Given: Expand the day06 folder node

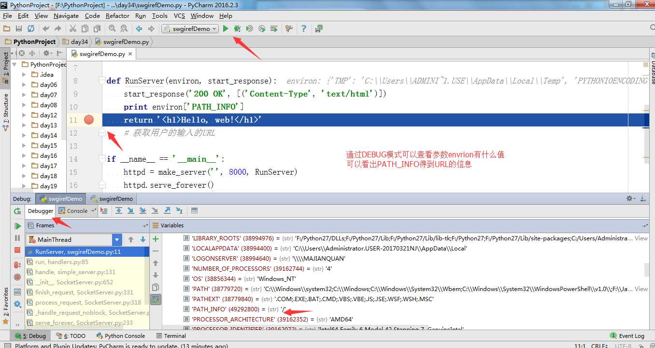Looking at the screenshot, I should [x=24, y=84].
